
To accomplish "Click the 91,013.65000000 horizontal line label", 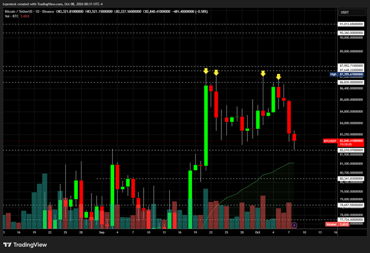I will (351, 24).
